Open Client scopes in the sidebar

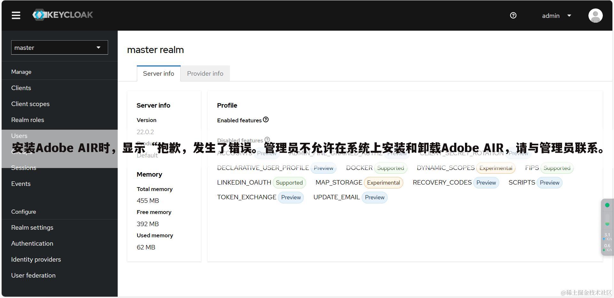tap(30, 104)
